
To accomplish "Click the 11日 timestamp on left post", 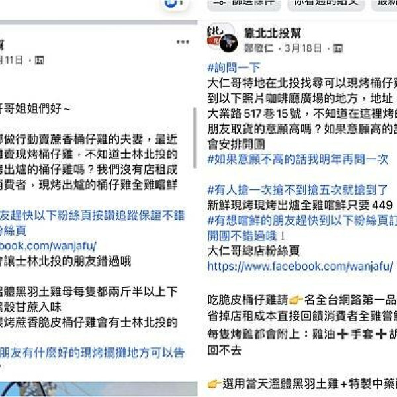I will pyautogui.click(x=12, y=60).
